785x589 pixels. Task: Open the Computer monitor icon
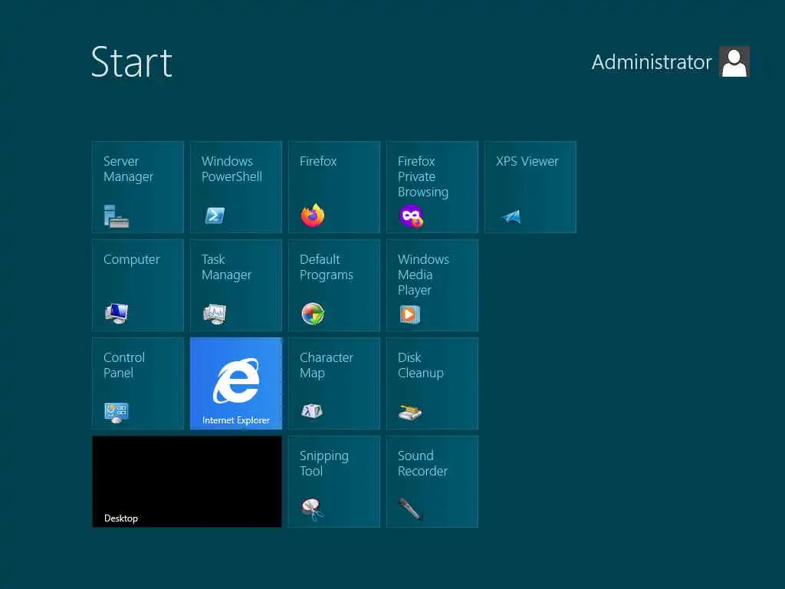click(x=117, y=314)
